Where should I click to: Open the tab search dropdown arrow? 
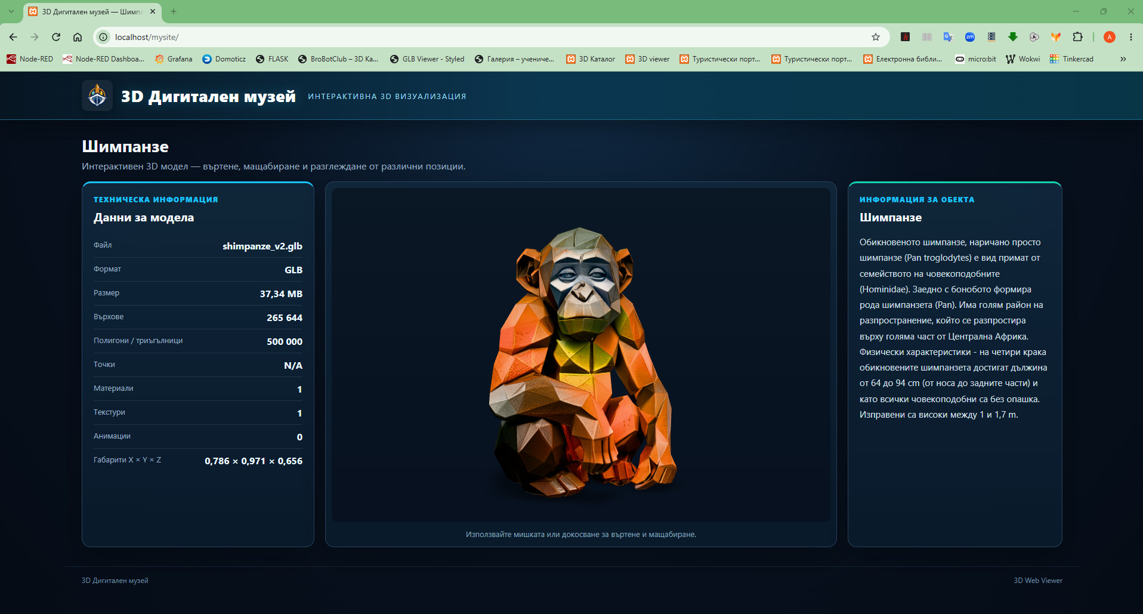click(x=11, y=11)
